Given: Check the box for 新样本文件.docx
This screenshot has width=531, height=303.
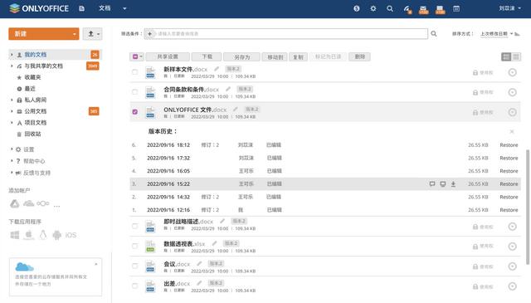Looking at the screenshot, I should (x=134, y=72).
